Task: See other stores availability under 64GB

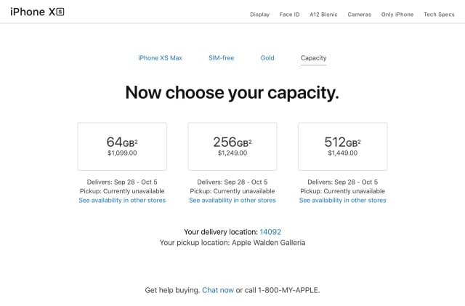Action: coord(122,201)
